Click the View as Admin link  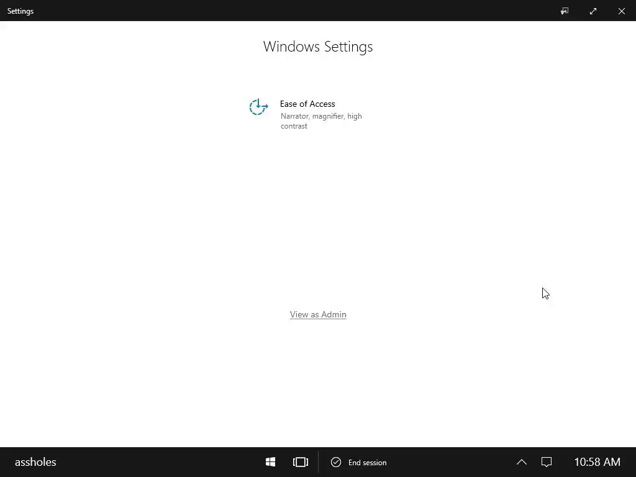pos(318,314)
